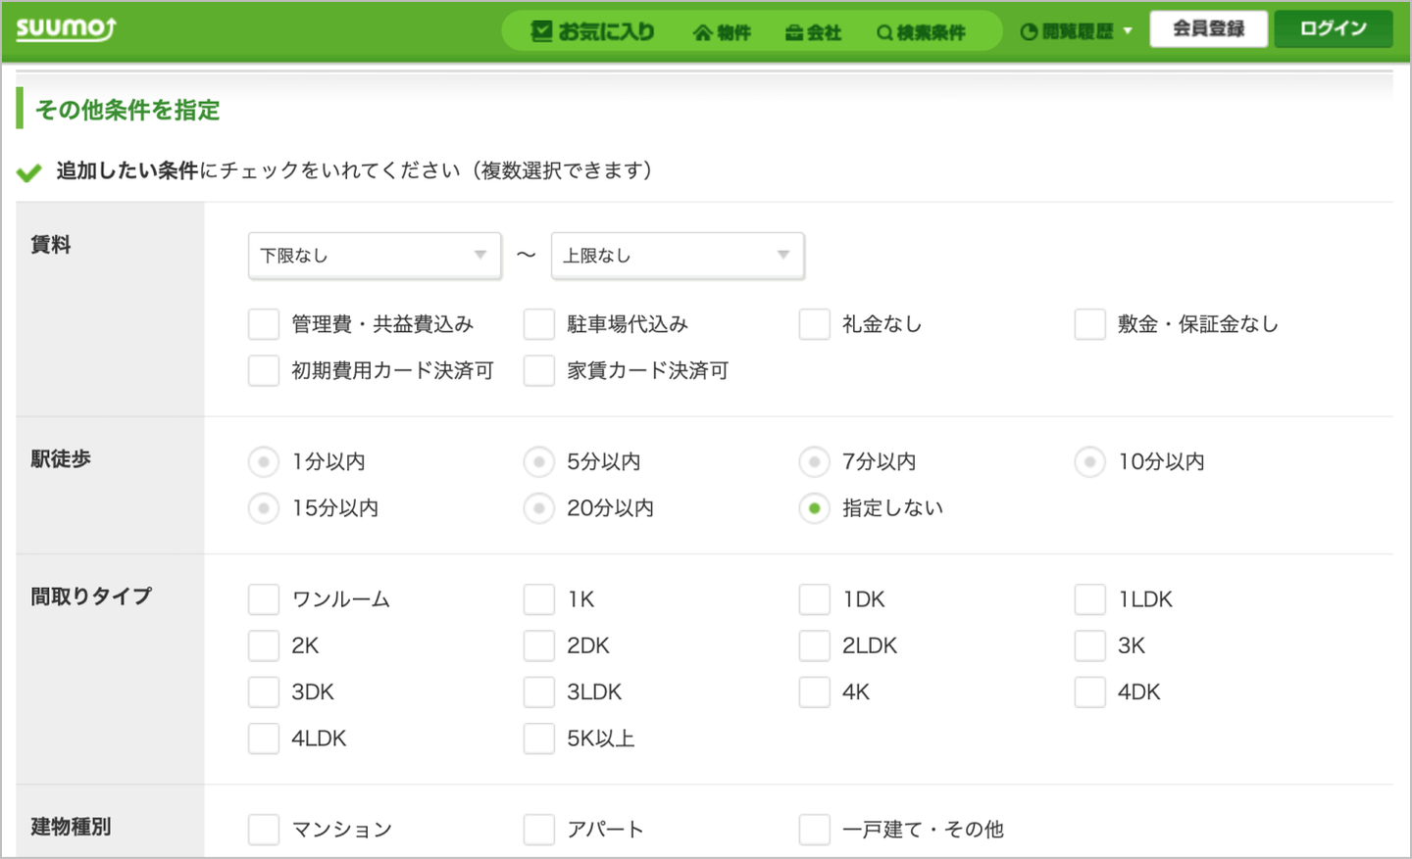Check 管理費・共益費込み checkbox
Viewport: 1412px width, 859px height.
pyautogui.click(x=264, y=324)
